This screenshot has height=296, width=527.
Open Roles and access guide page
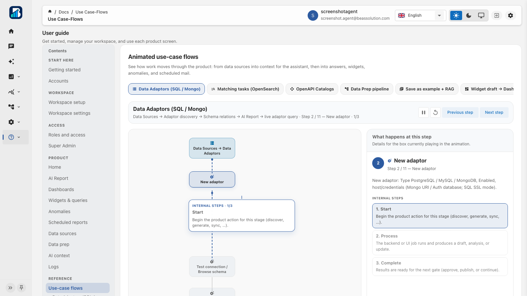(67, 135)
